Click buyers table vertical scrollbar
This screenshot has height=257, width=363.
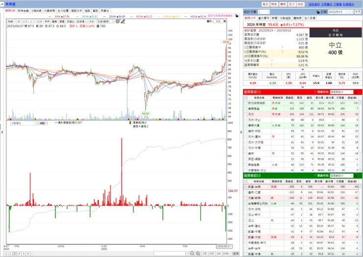361,137
